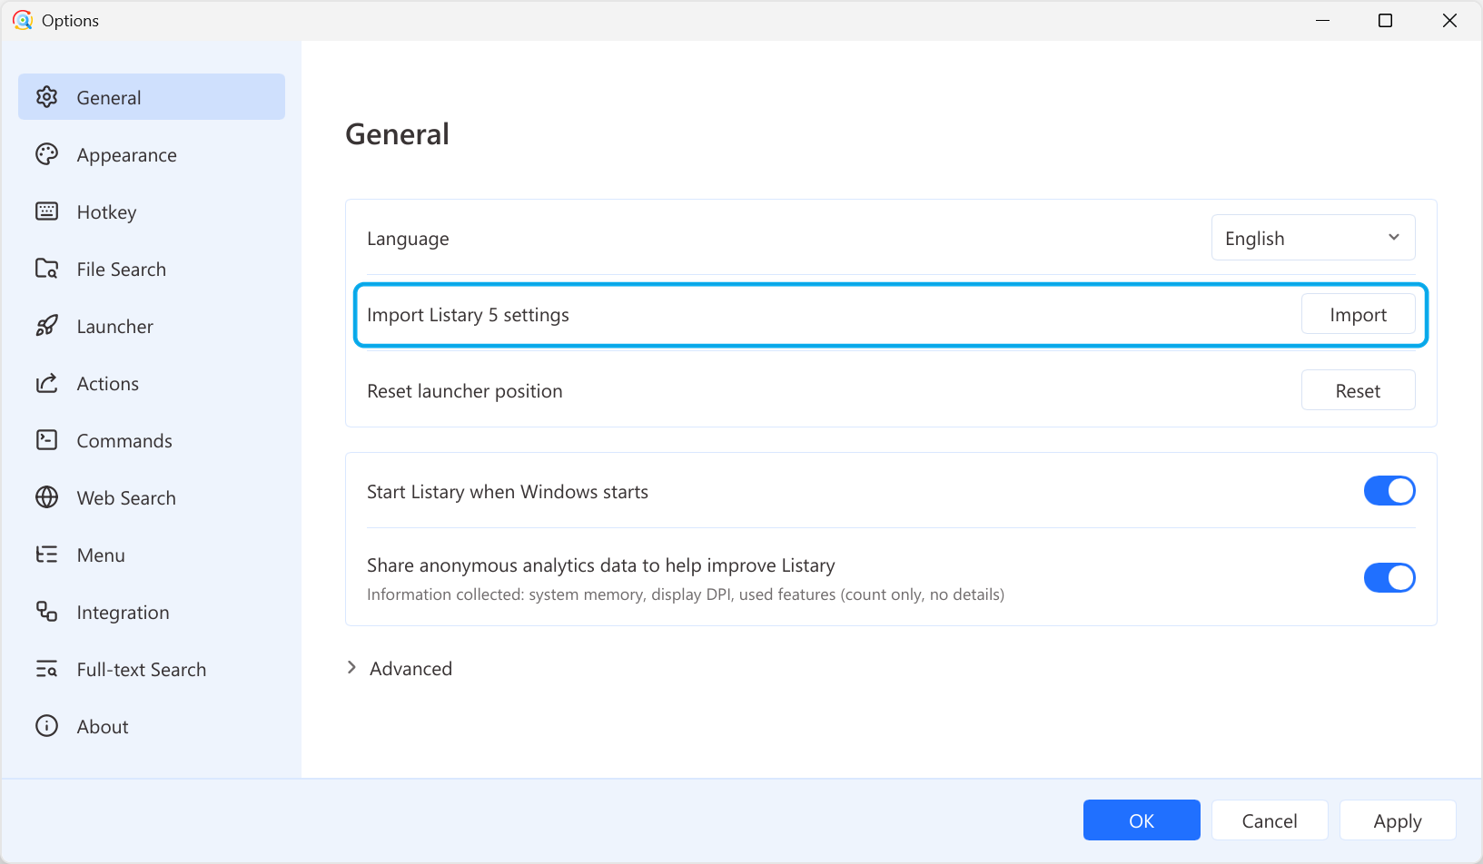Click the Launcher rocket icon
Image resolution: width=1483 pixels, height=864 pixels.
click(x=46, y=326)
